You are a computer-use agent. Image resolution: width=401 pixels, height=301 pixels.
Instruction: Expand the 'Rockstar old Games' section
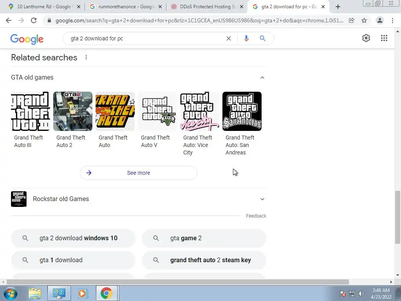262,199
